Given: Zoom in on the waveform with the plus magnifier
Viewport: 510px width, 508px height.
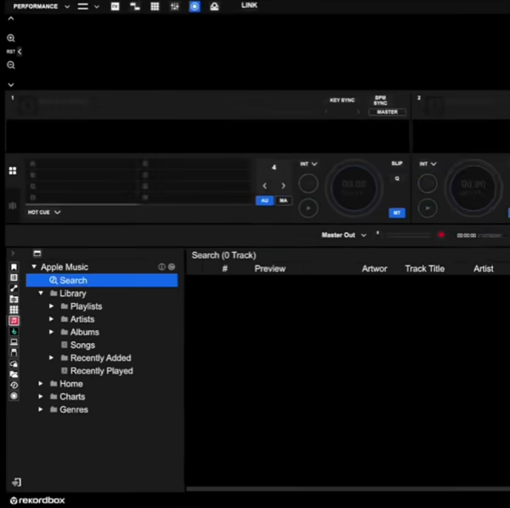Looking at the screenshot, I should [x=11, y=38].
